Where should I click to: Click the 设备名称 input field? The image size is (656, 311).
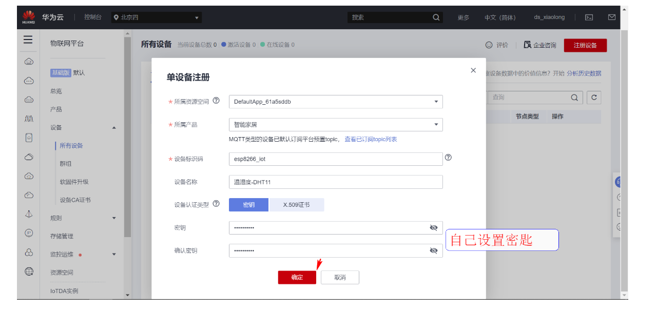[x=336, y=182]
